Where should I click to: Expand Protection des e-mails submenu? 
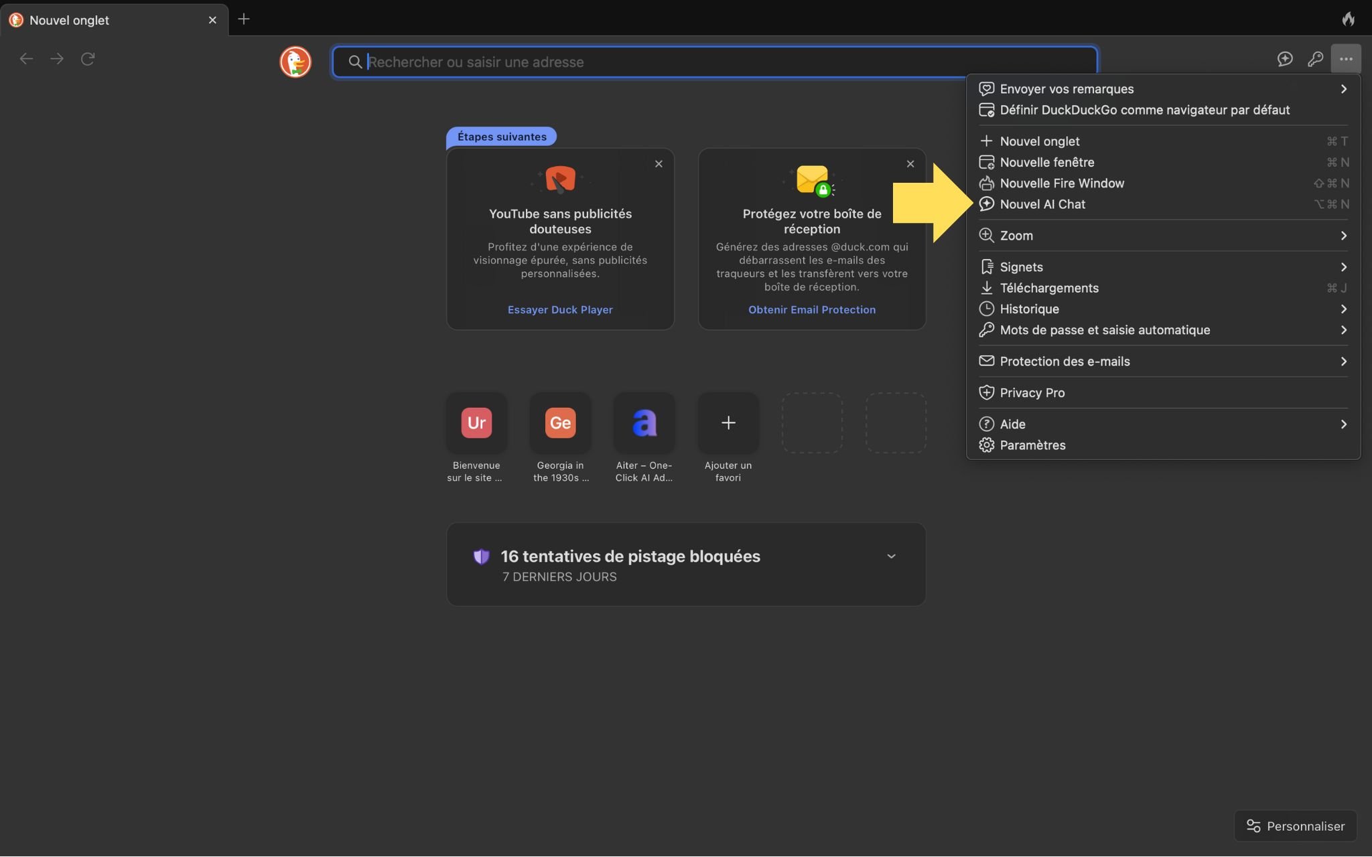click(x=1163, y=362)
